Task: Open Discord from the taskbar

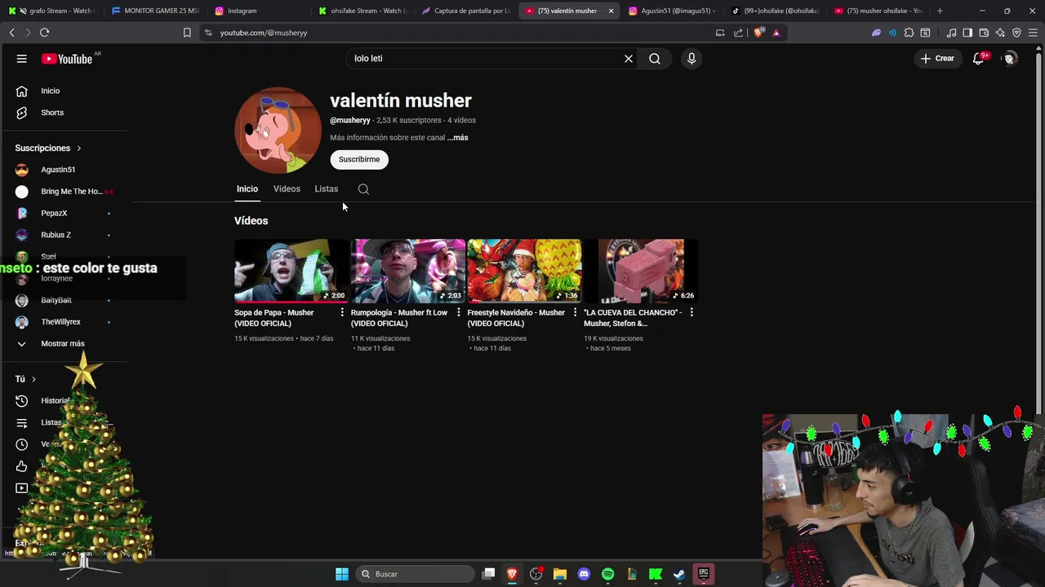Action: (584, 574)
